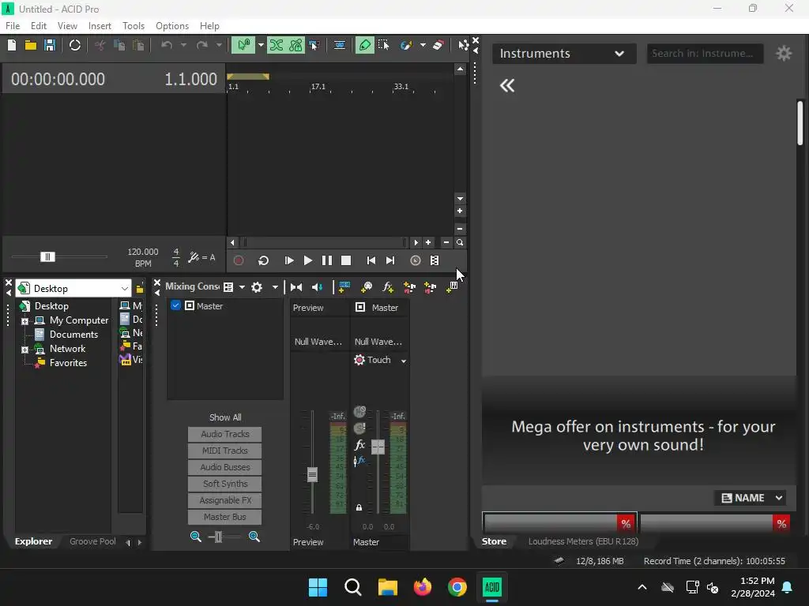809x606 pixels.
Task: Switch to the Store tab
Action: tap(494, 541)
